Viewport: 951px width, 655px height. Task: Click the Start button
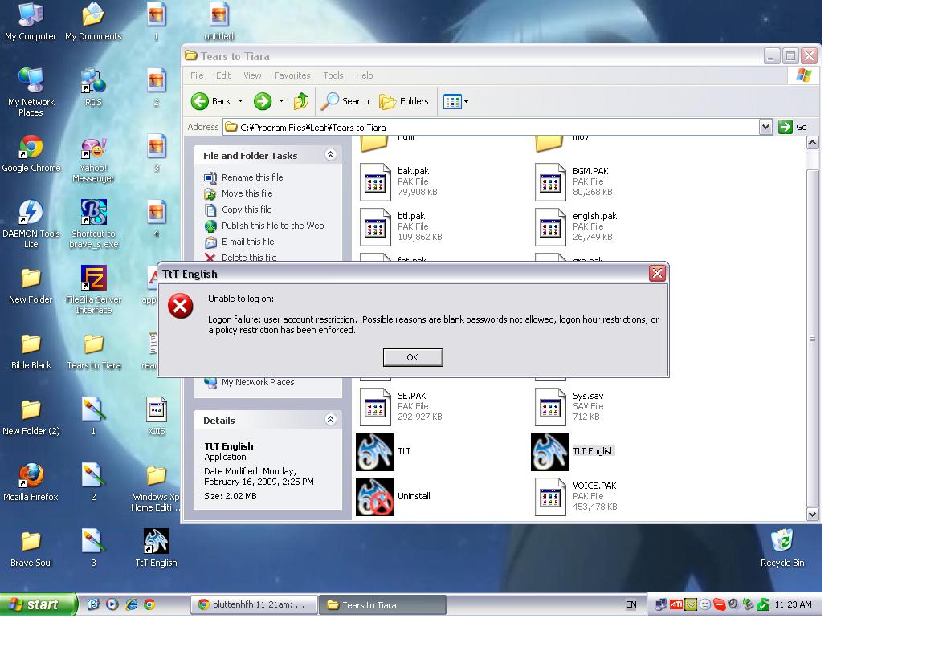click(x=39, y=604)
